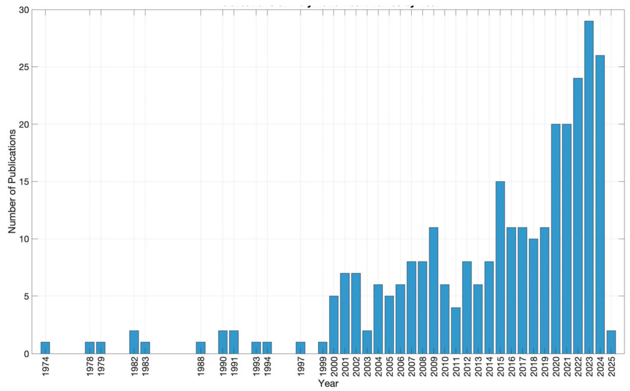This screenshot has height=391, width=630.
Task: Select the 1982 bar
Action: tap(134, 342)
